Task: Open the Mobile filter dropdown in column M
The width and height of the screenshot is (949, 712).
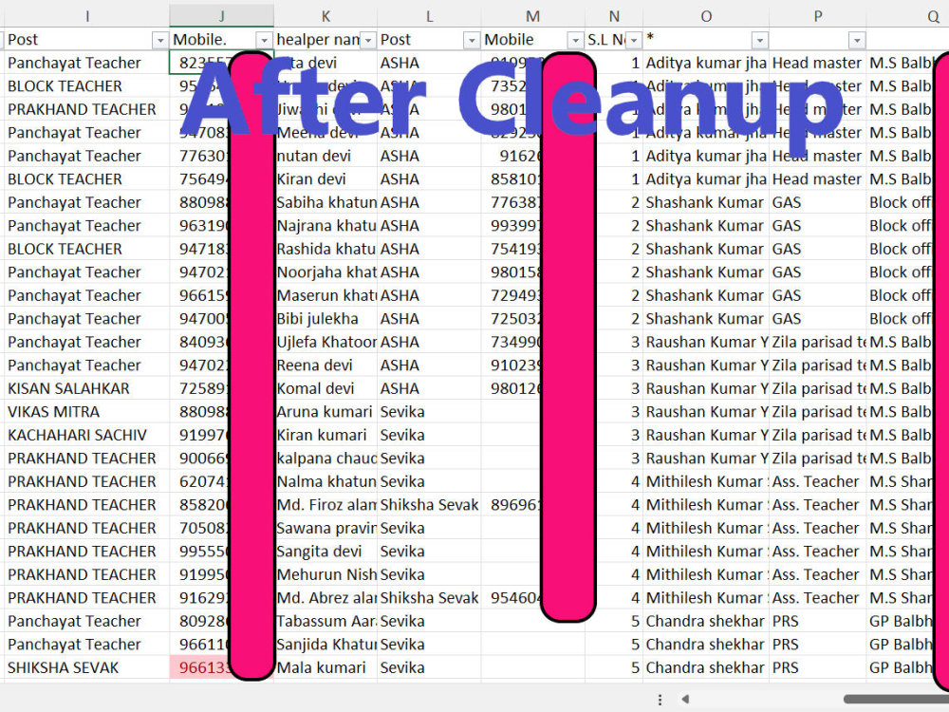Action: [x=575, y=41]
